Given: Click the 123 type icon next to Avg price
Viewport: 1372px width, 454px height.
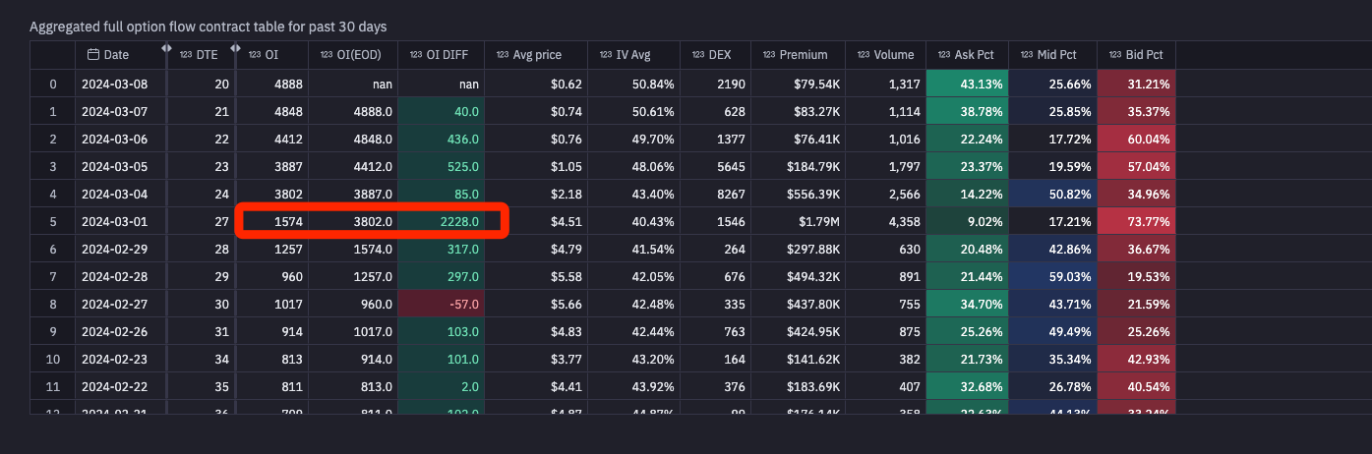Looking at the screenshot, I should tap(503, 55).
